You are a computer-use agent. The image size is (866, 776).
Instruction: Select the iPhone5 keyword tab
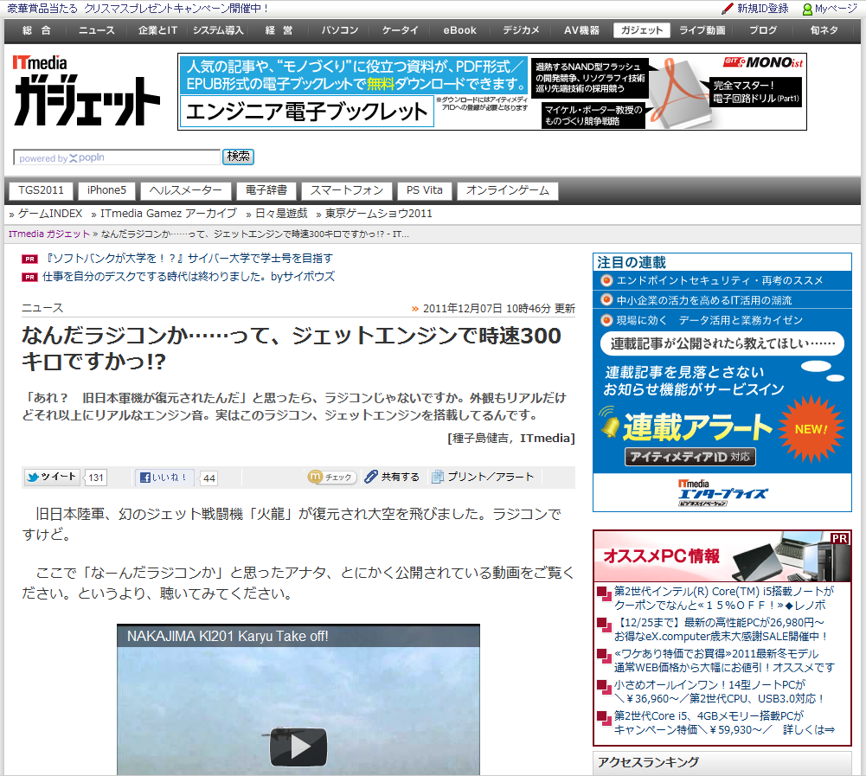coord(106,190)
